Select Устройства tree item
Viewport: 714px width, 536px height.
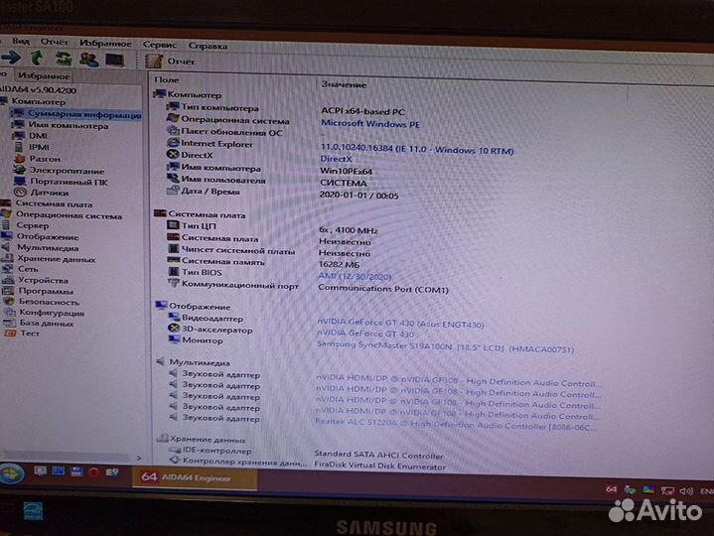click(44, 280)
